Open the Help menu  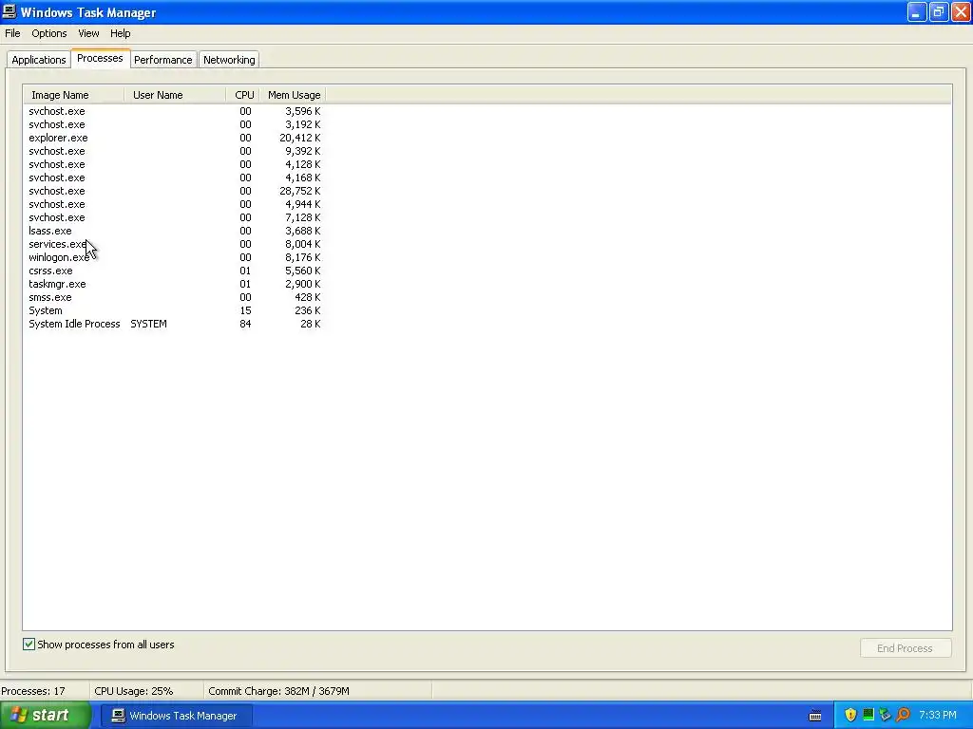point(121,33)
